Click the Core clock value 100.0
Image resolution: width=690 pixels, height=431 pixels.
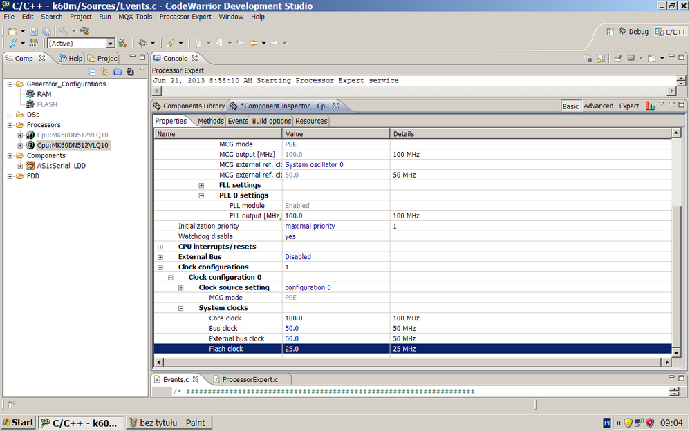[x=294, y=318]
